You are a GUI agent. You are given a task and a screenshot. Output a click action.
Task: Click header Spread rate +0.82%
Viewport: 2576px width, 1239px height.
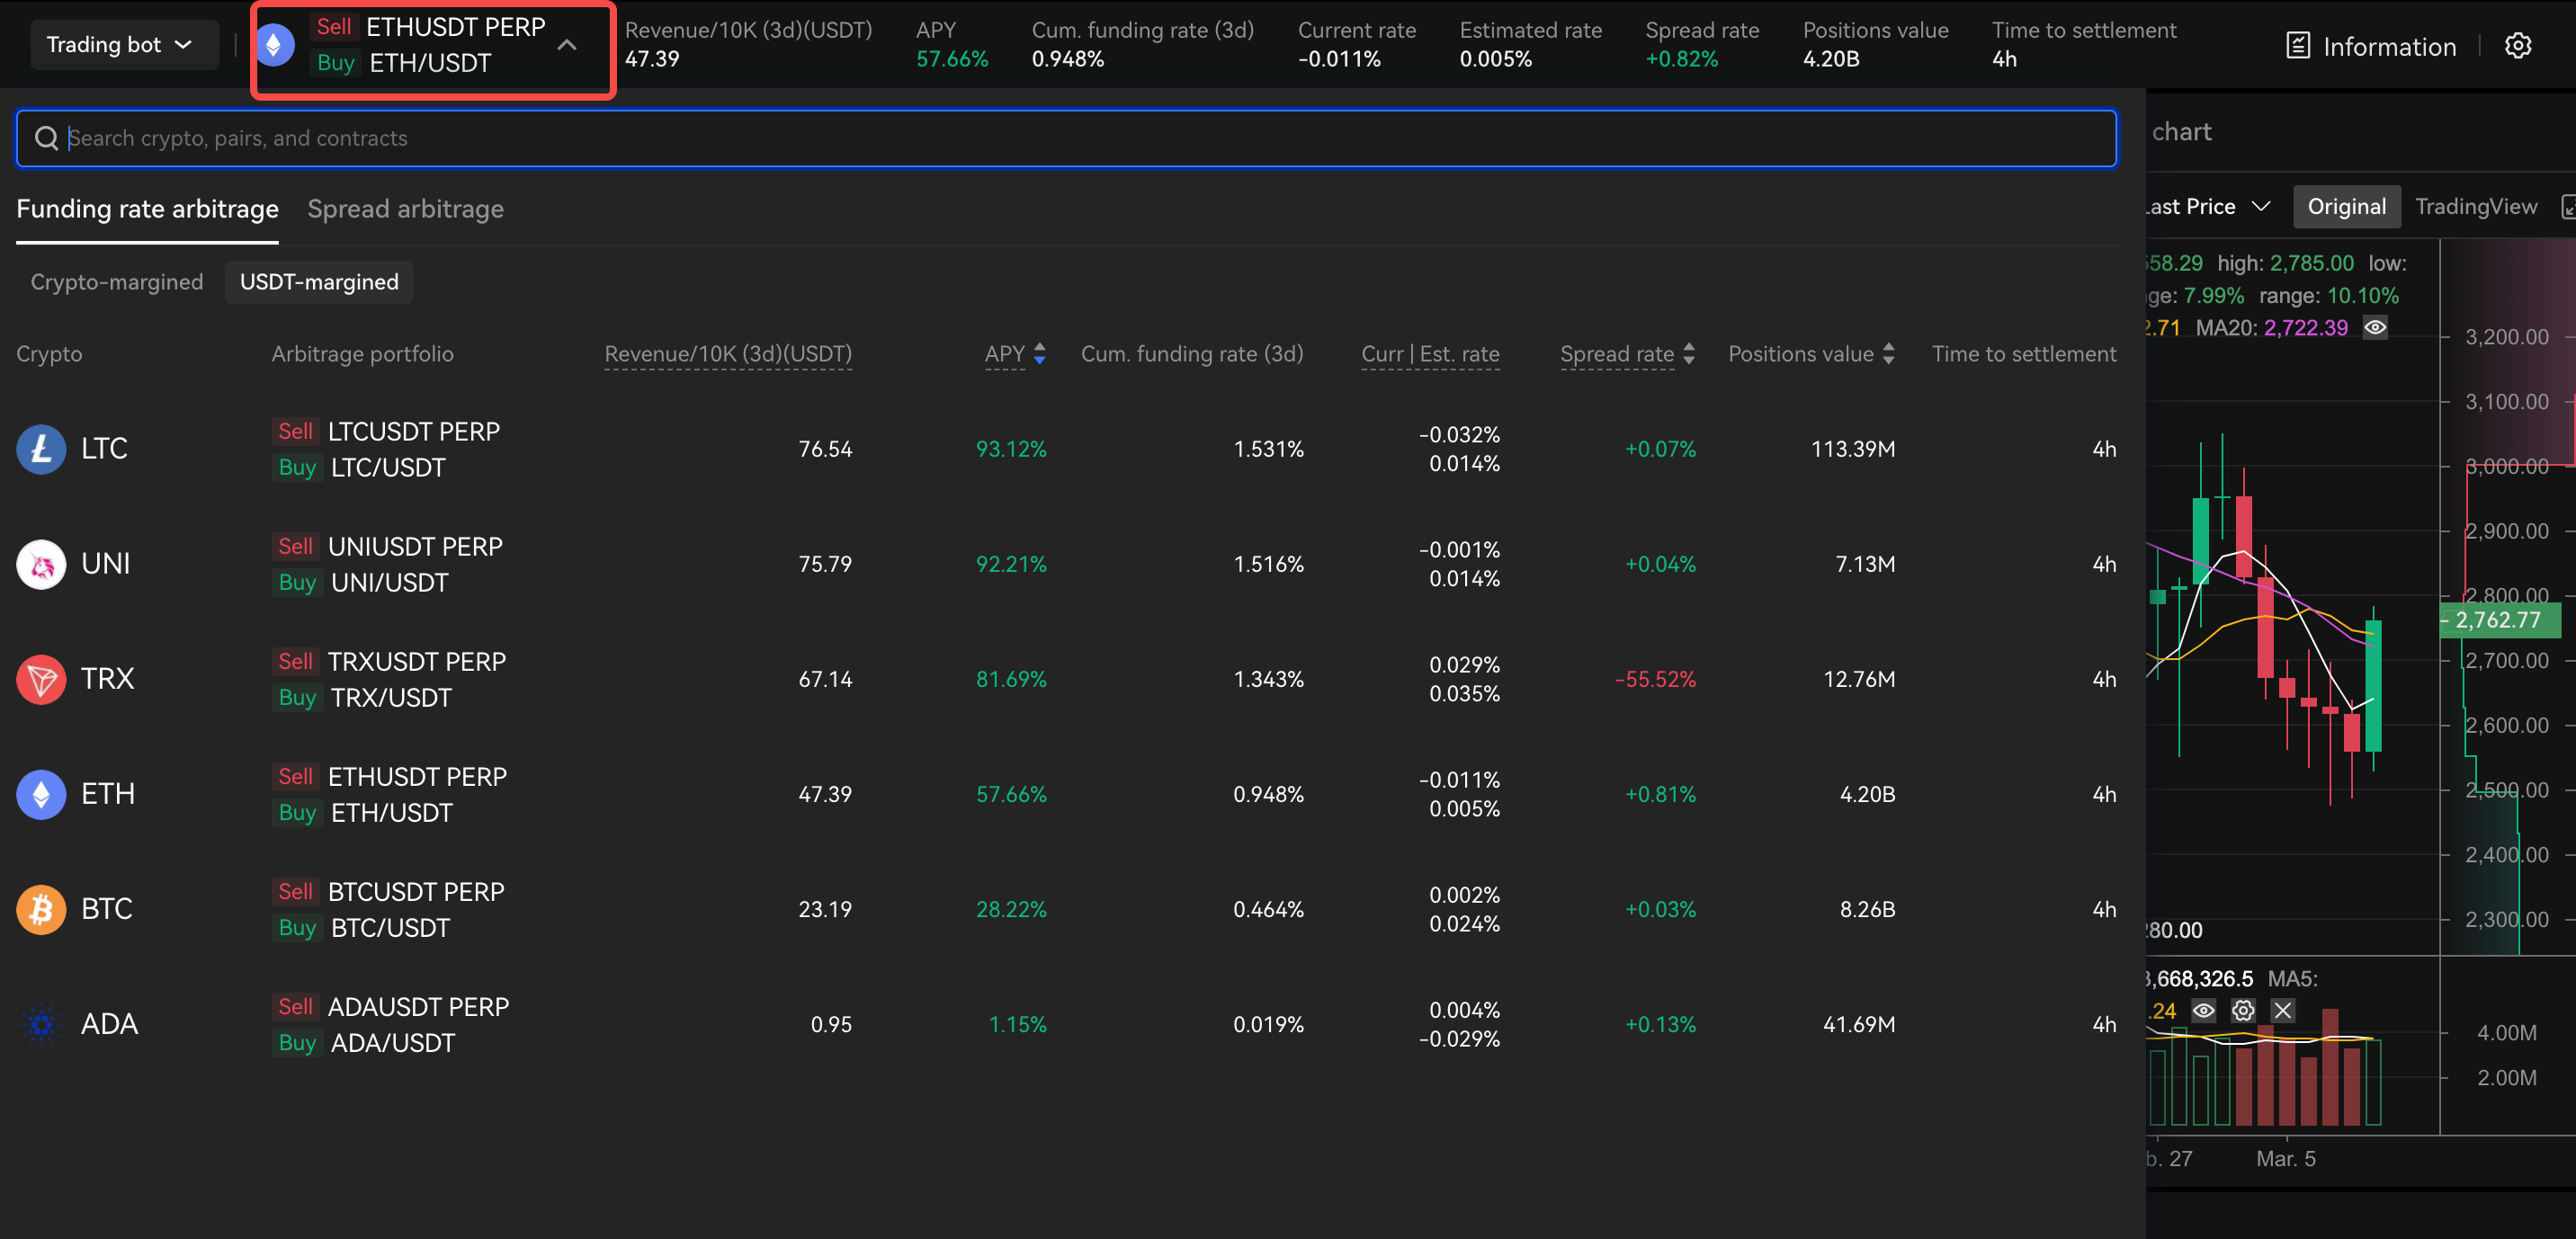(x=1681, y=59)
